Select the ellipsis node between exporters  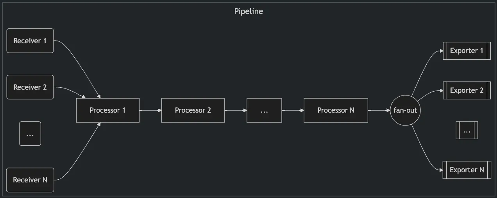click(467, 130)
